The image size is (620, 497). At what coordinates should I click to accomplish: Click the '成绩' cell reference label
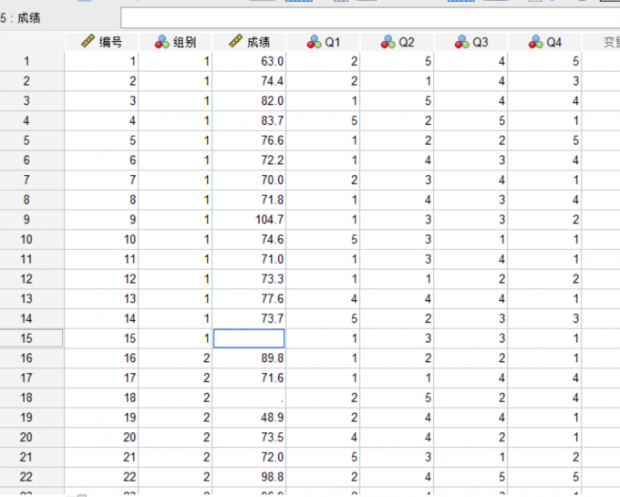coord(29,18)
